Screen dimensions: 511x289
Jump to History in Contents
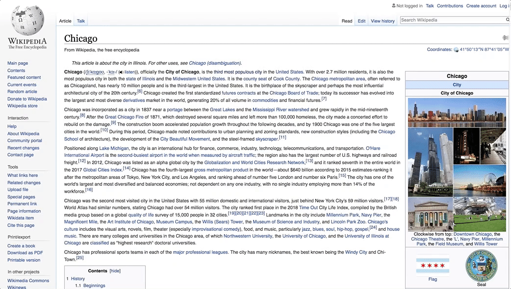78,279
